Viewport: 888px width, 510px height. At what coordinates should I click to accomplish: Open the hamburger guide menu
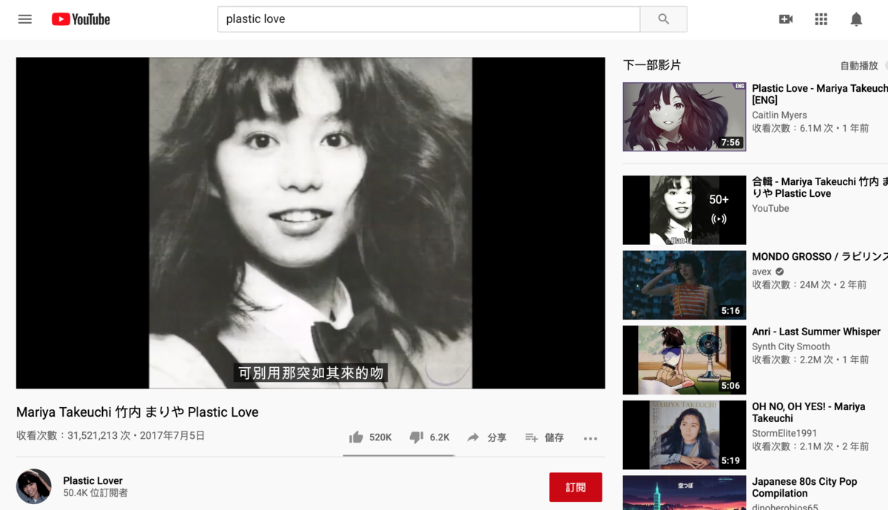(25, 19)
